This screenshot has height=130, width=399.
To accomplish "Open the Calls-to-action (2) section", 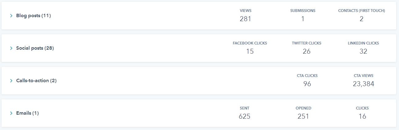I will tap(36, 81).
